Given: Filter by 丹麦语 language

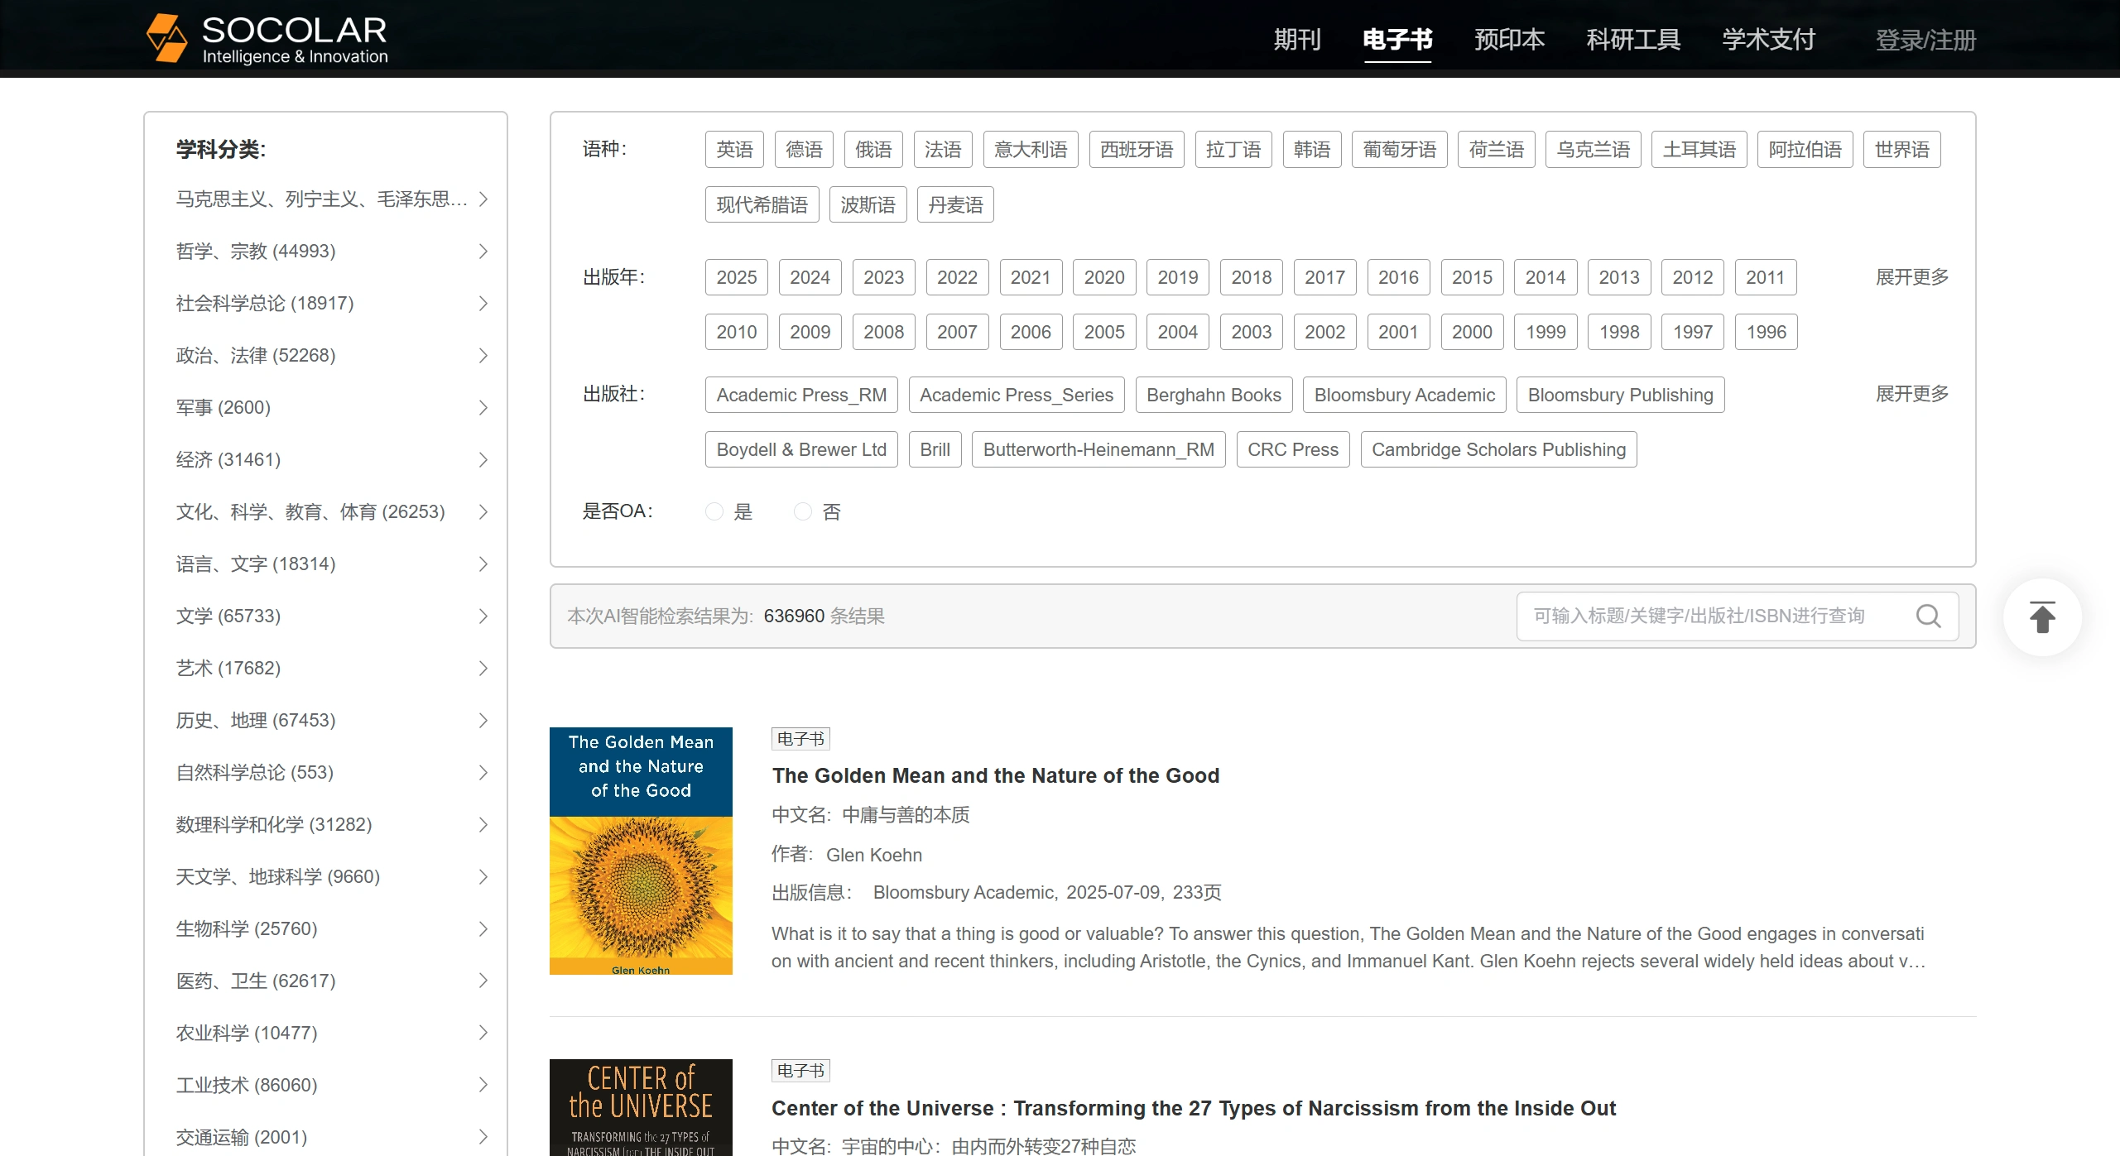Looking at the screenshot, I should point(955,205).
